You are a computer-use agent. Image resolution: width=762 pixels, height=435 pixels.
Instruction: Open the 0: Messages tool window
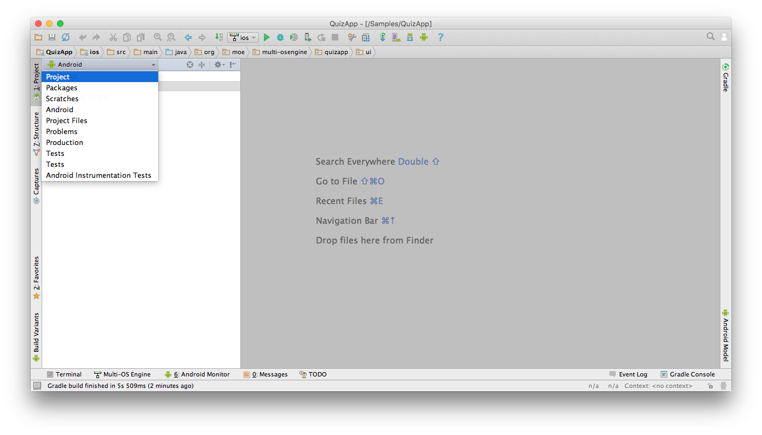[x=265, y=374]
